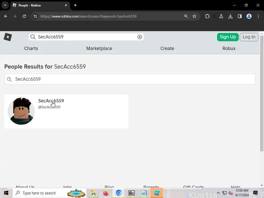
Task: Open the Create menu item
Action: coord(167,48)
